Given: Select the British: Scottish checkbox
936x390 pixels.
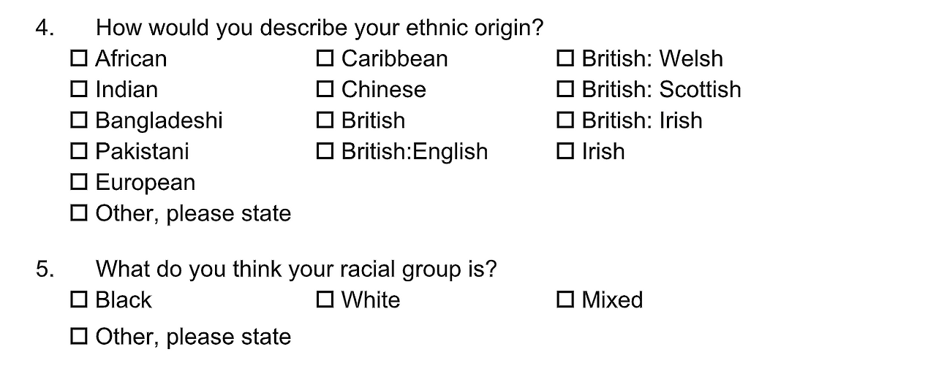Looking at the screenshot, I should tap(565, 90).
